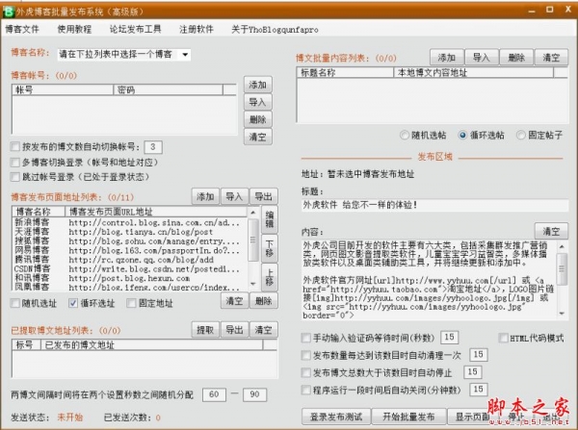Select the 和讯博客 row in the list
578x430 pixels.
pos(129,278)
